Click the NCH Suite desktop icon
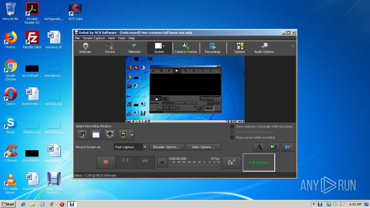This screenshot has height=208, width=370. [x=75, y=12]
